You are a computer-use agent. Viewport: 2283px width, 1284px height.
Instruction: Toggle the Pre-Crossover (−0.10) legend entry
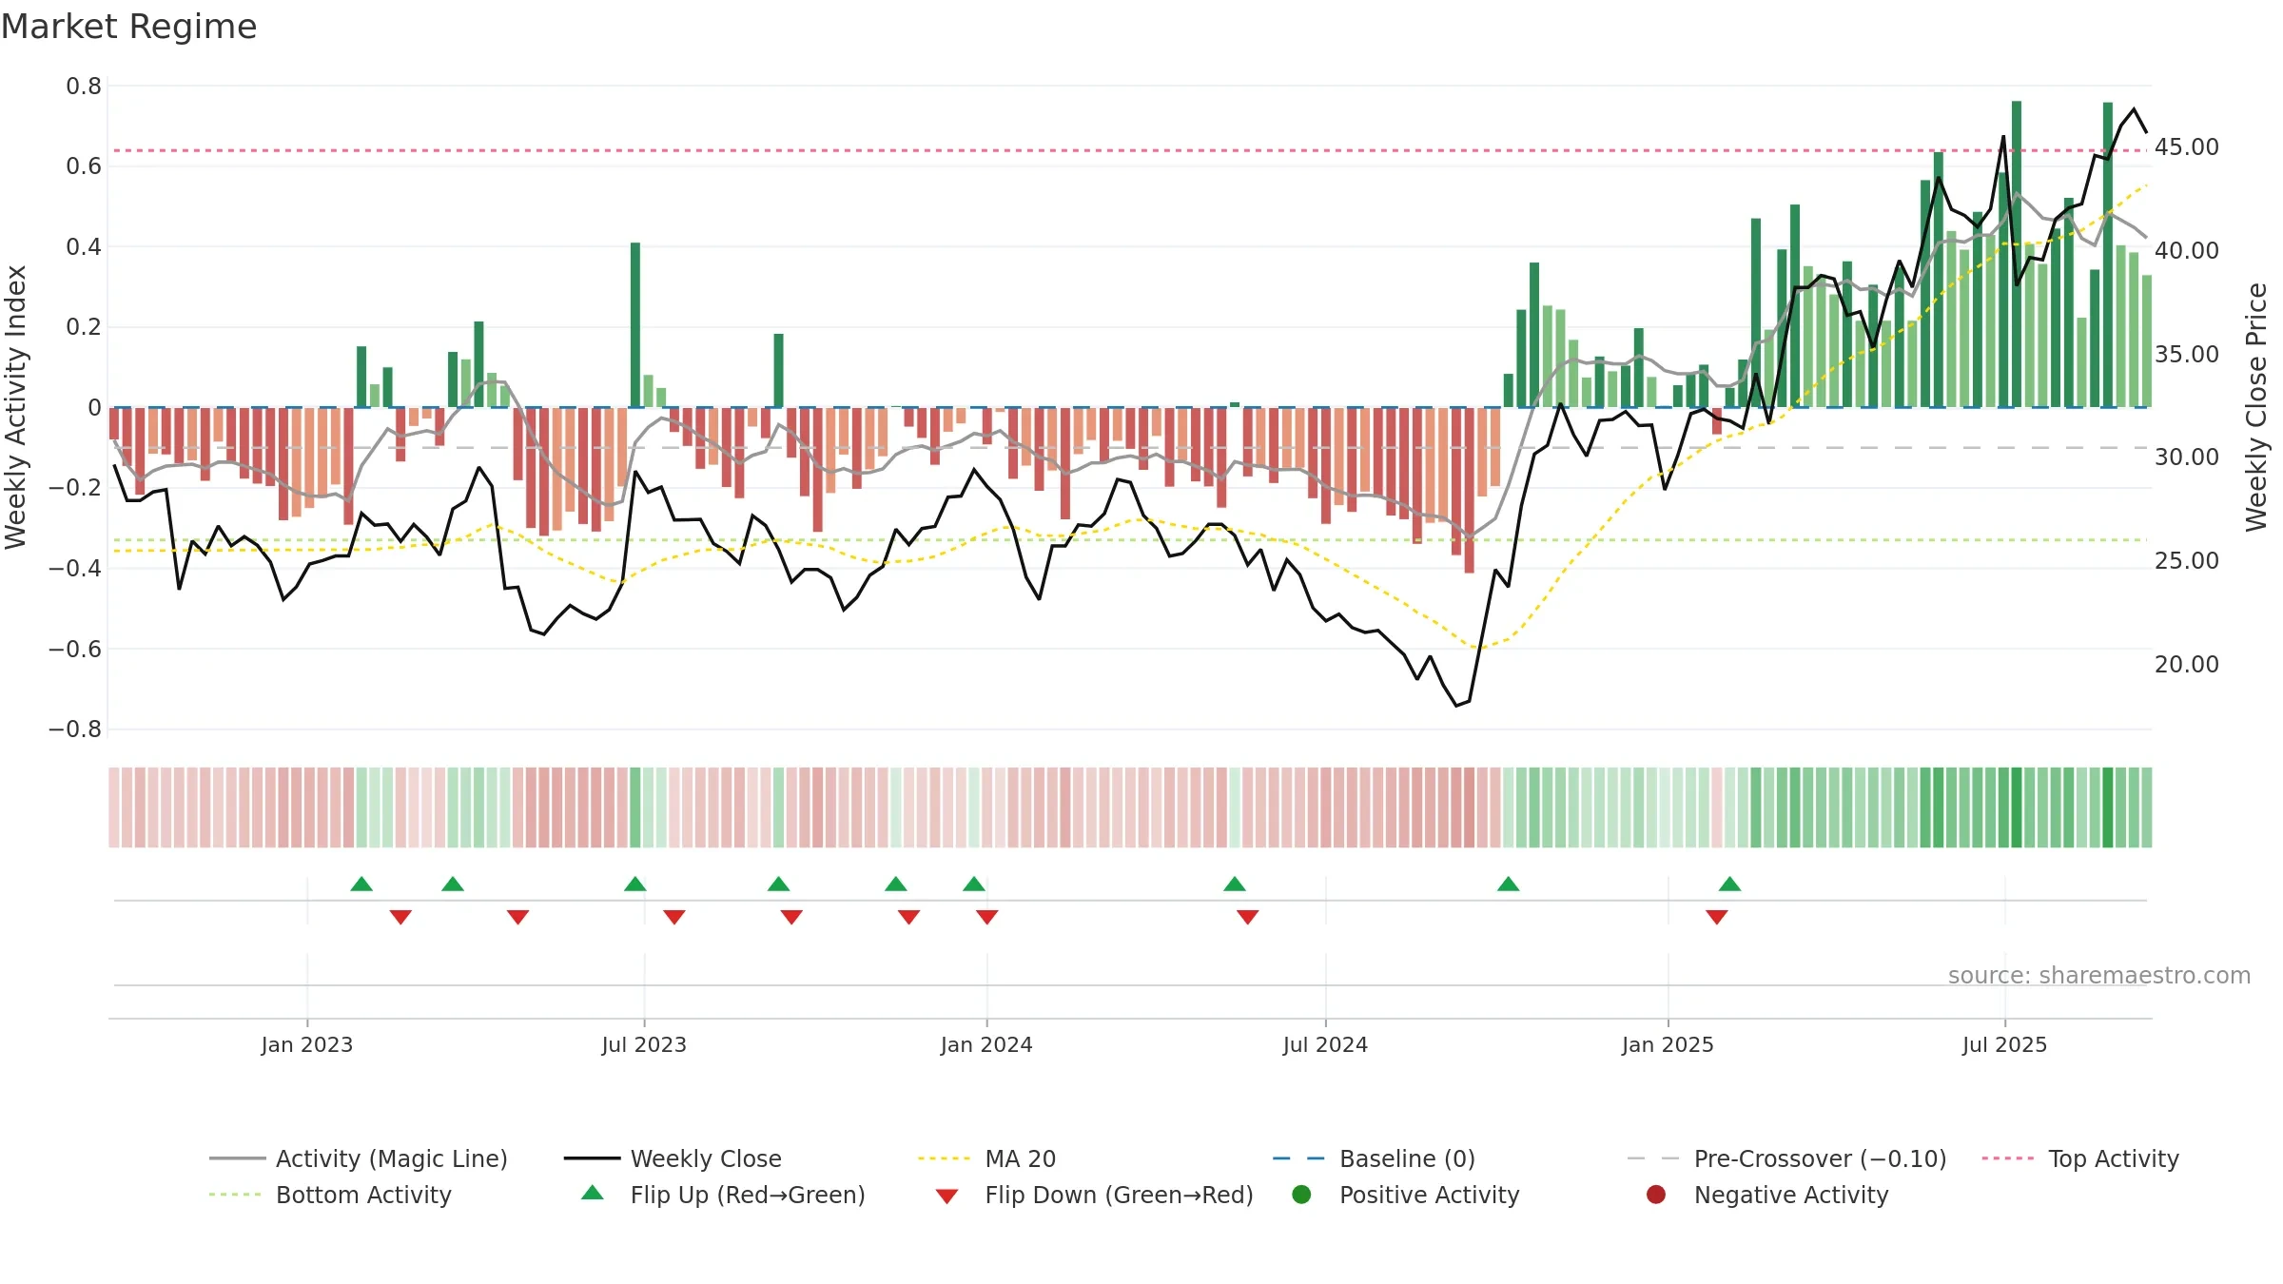[x=1786, y=1158]
